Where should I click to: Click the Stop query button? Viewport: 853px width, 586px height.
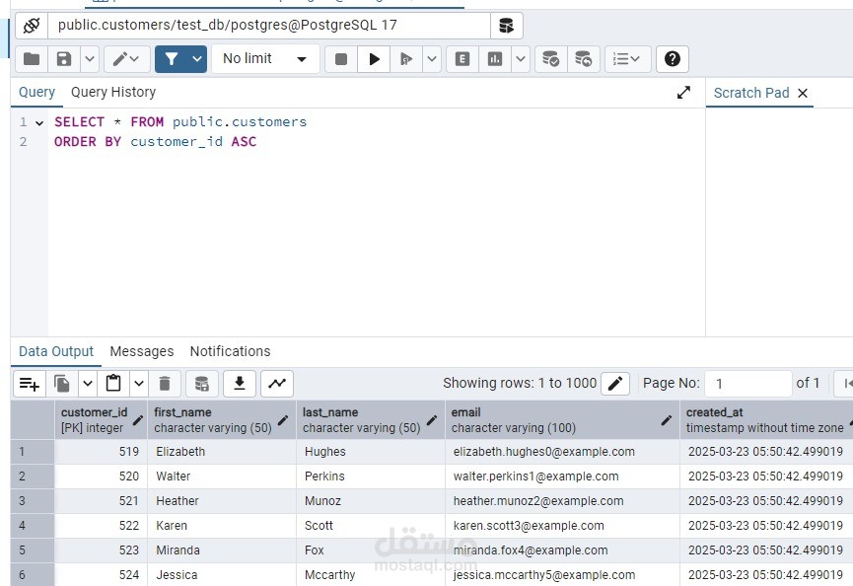(341, 59)
